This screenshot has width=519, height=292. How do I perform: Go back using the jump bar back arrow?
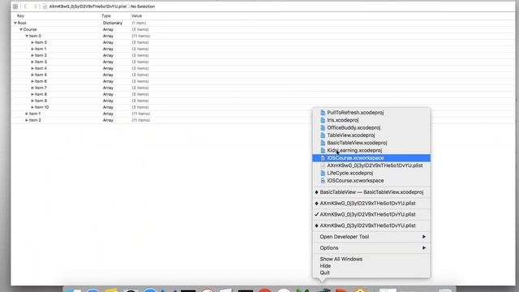(26, 6)
